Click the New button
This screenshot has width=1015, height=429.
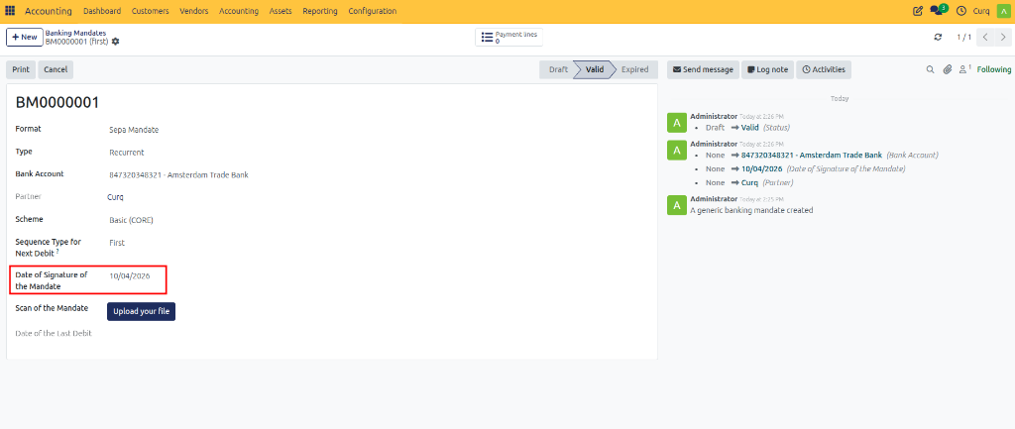pos(25,37)
